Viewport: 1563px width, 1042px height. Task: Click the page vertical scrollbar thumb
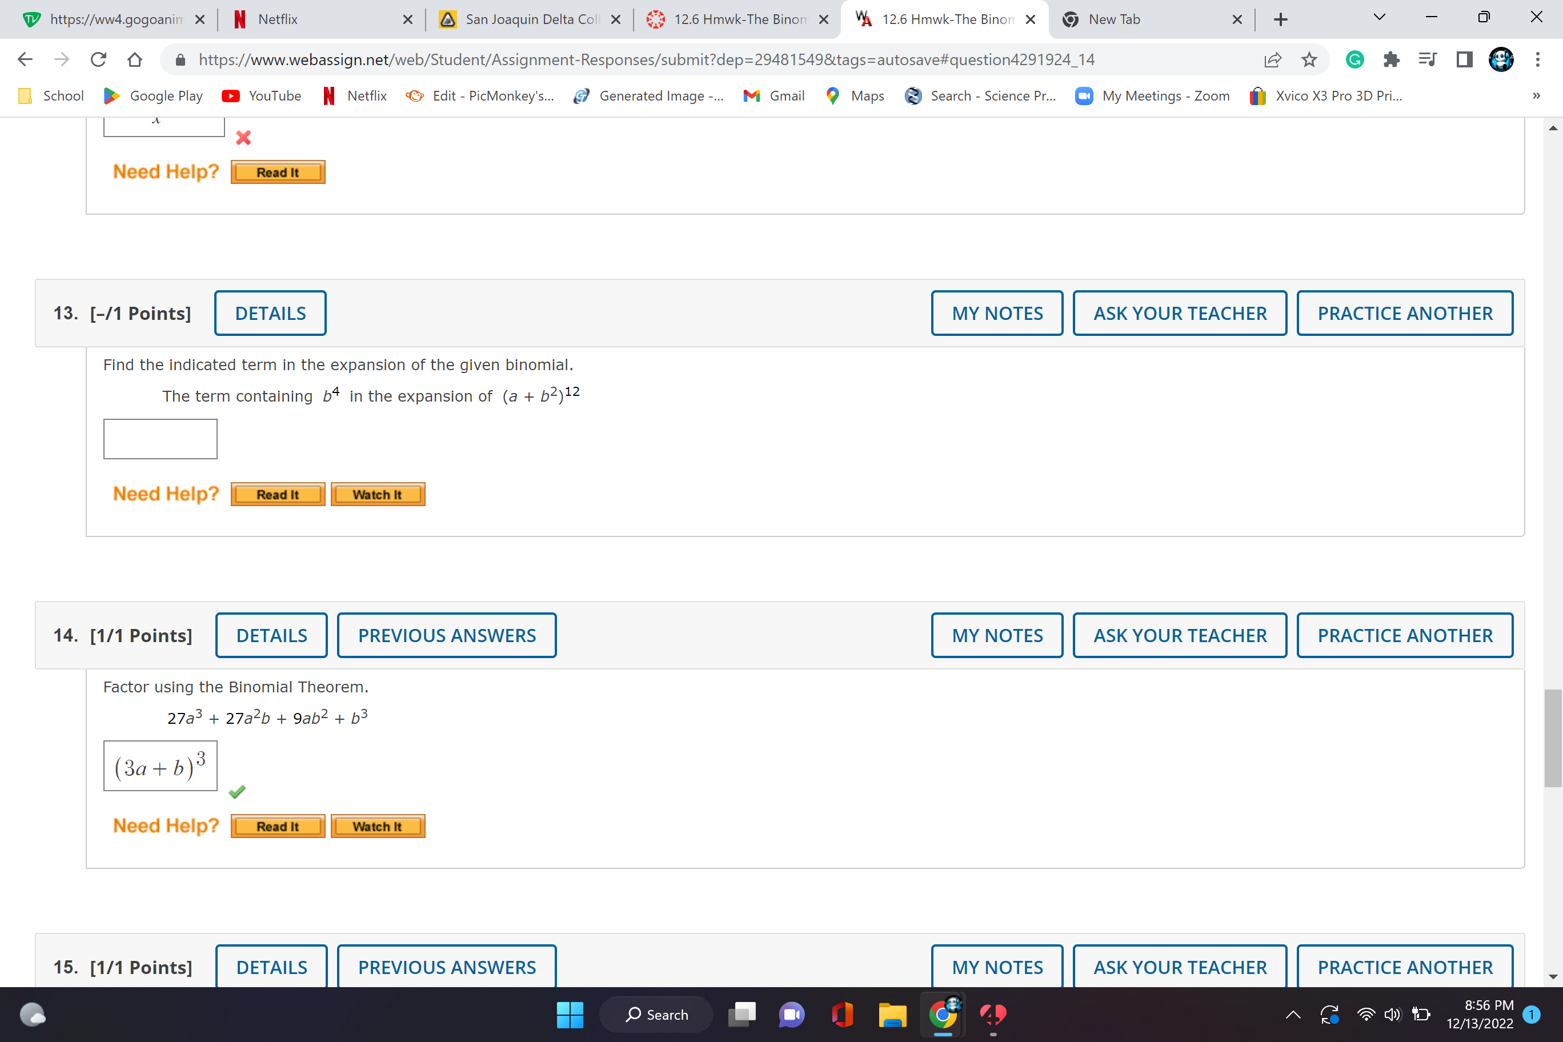click(x=1552, y=738)
